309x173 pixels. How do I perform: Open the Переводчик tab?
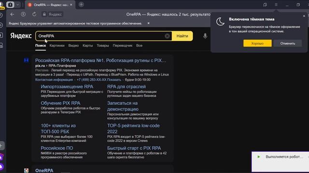(123, 46)
